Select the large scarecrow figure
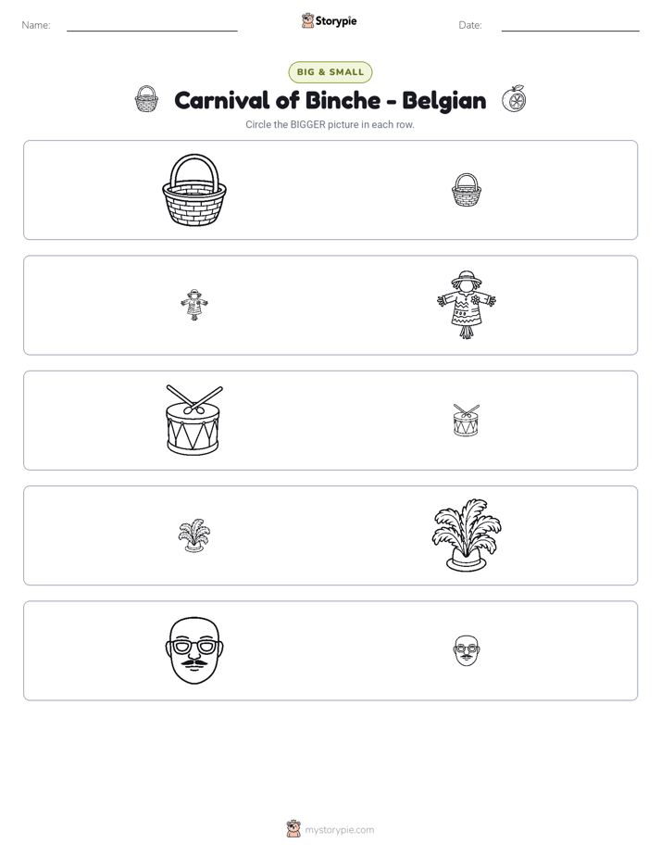Screen dimensions: 661x856 [x=467, y=305]
